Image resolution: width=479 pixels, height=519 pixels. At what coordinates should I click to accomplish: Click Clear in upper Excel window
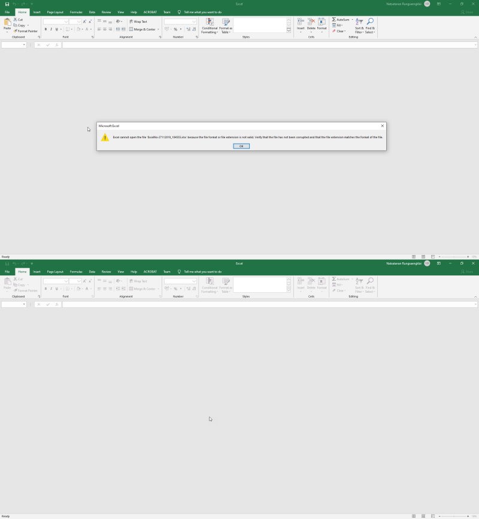[x=339, y=31]
